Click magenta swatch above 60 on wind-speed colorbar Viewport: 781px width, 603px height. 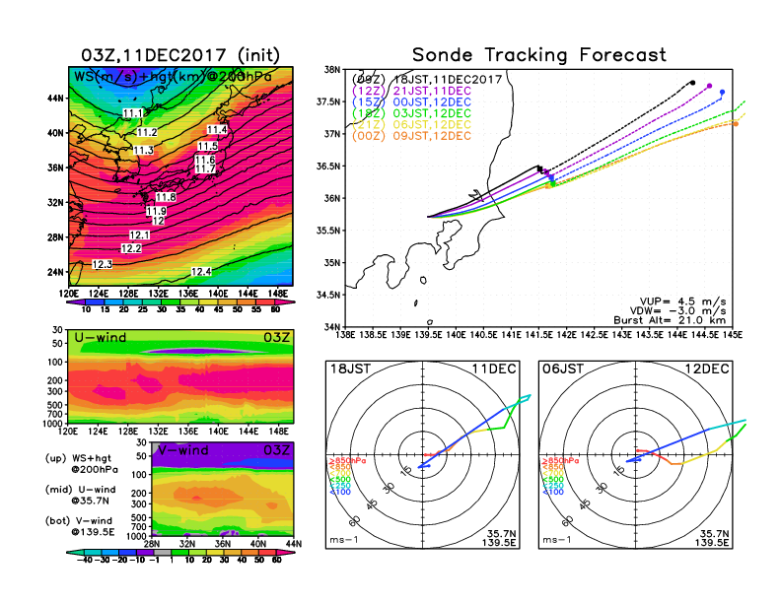[x=286, y=301]
